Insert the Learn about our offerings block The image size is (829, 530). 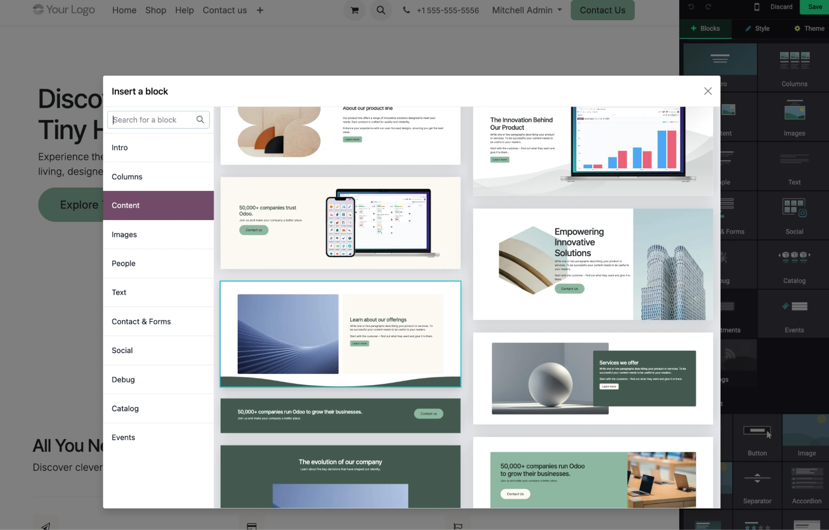pos(340,334)
